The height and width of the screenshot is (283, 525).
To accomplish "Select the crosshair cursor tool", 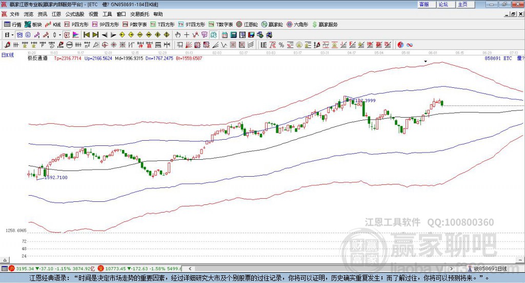I will [187, 35].
